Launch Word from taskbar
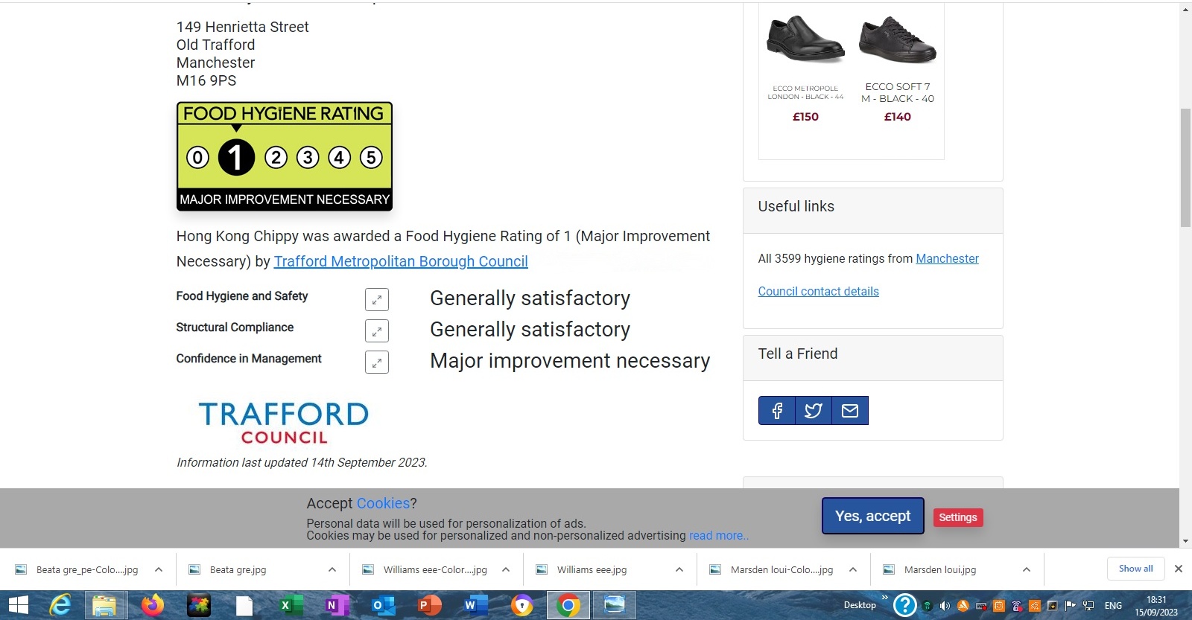Screen dimensions: 1192x620 (x=475, y=605)
